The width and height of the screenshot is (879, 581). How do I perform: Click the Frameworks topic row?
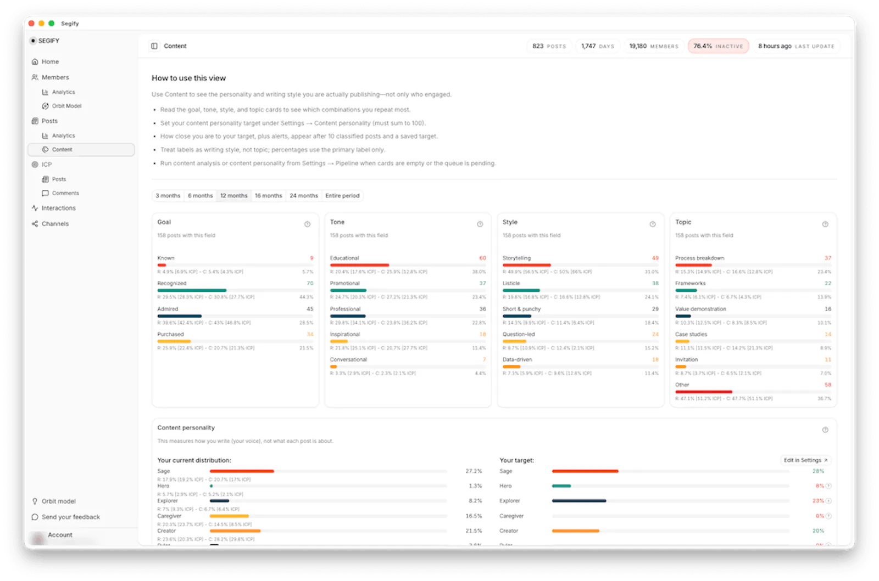pyautogui.click(x=753, y=290)
